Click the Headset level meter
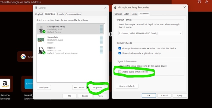The height and width of the screenshot is (108, 212). (x=101, y=50)
